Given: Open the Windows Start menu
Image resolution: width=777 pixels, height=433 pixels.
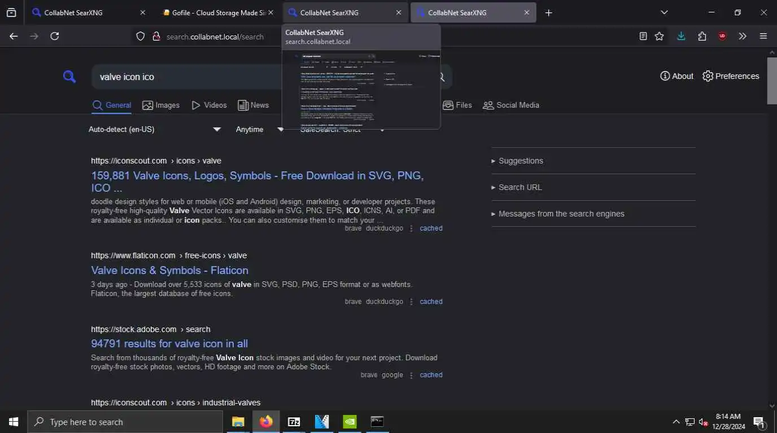Looking at the screenshot, I should 14,422.
